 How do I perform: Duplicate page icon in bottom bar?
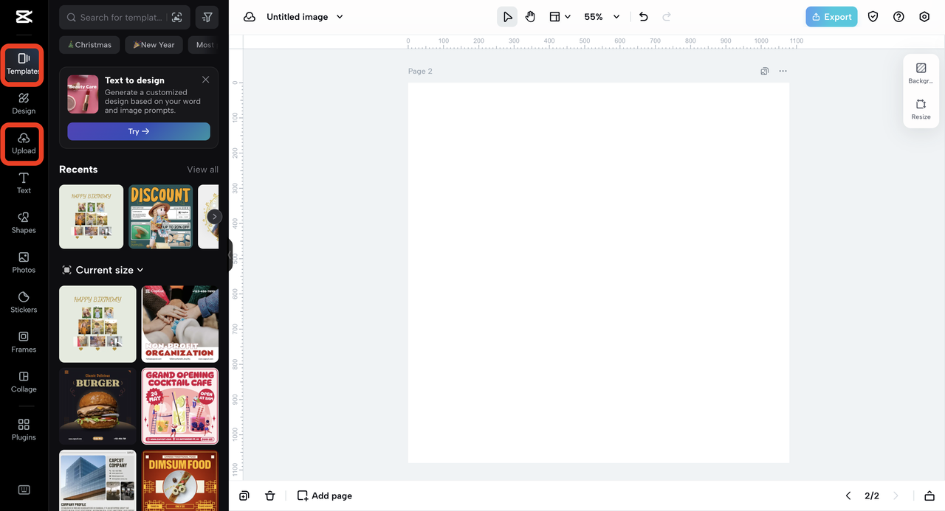click(x=244, y=496)
